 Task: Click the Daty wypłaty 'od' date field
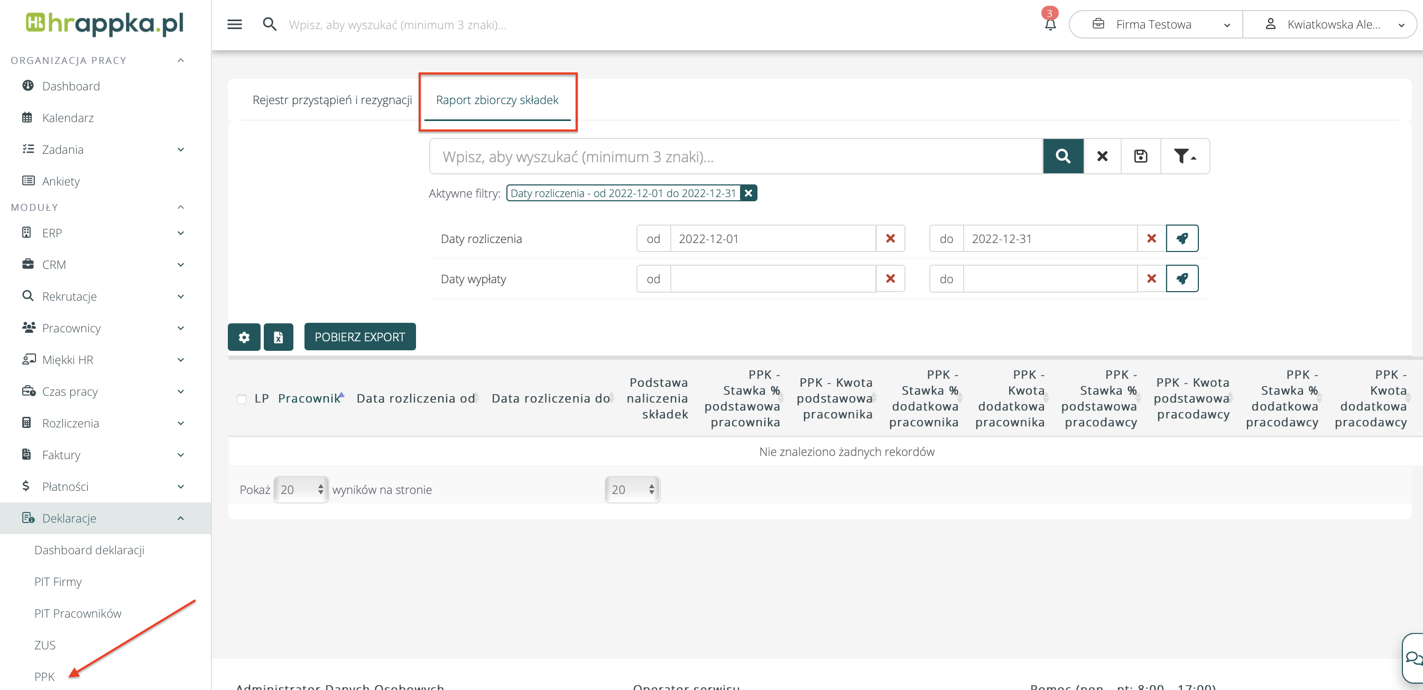point(772,279)
